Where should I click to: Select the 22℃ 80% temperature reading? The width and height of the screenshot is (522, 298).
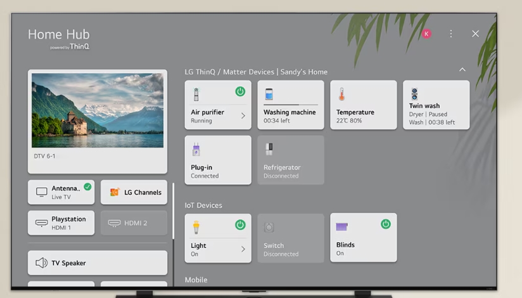tap(349, 120)
